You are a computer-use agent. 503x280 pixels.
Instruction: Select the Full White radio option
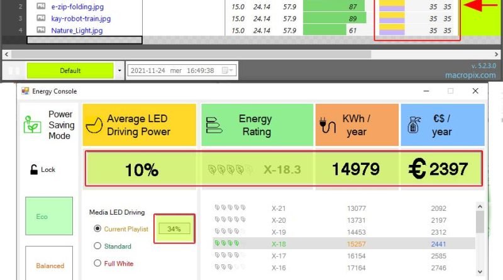(97, 263)
